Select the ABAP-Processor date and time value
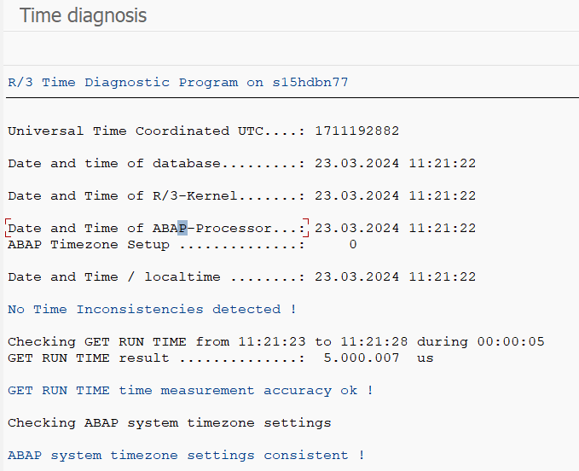Screen dimensions: 579x471 [395, 229]
